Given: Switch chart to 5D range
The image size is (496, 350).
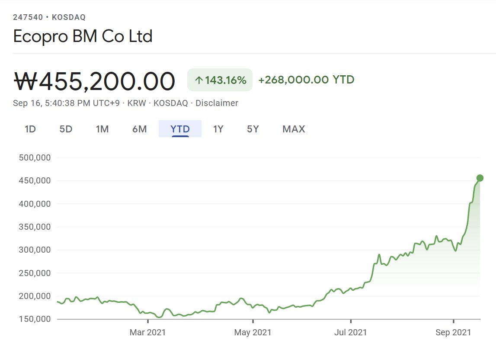Looking at the screenshot, I should point(66,129).
